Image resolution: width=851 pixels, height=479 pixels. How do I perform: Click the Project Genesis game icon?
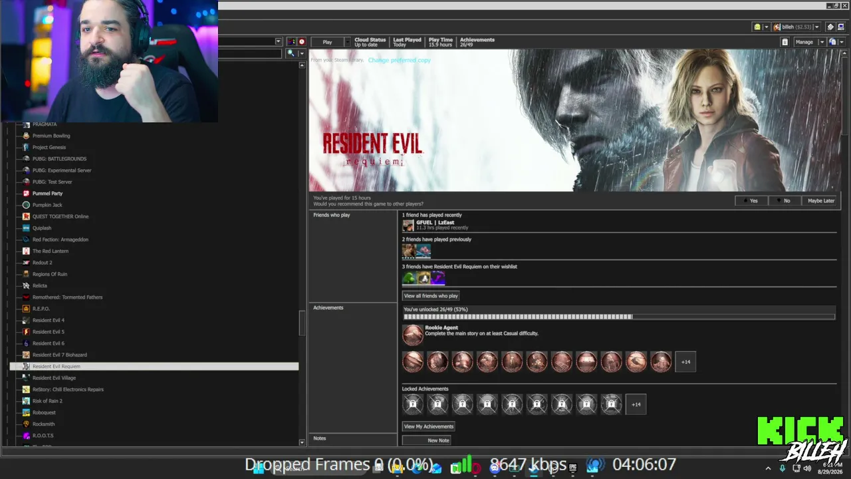pyautogui.click(x=26, y=147)
